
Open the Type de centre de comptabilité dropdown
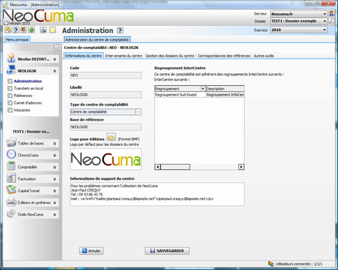tap(106, 112)
